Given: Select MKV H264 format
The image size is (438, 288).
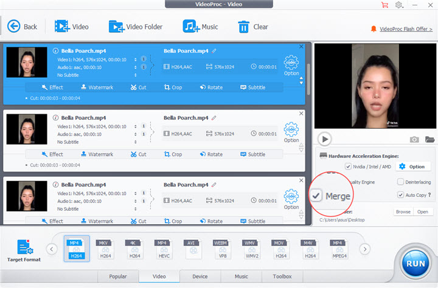Looking at the screenshot, I should coord(106,249).
